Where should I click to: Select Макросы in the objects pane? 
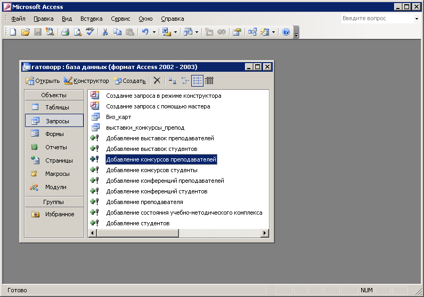point(54,173)
